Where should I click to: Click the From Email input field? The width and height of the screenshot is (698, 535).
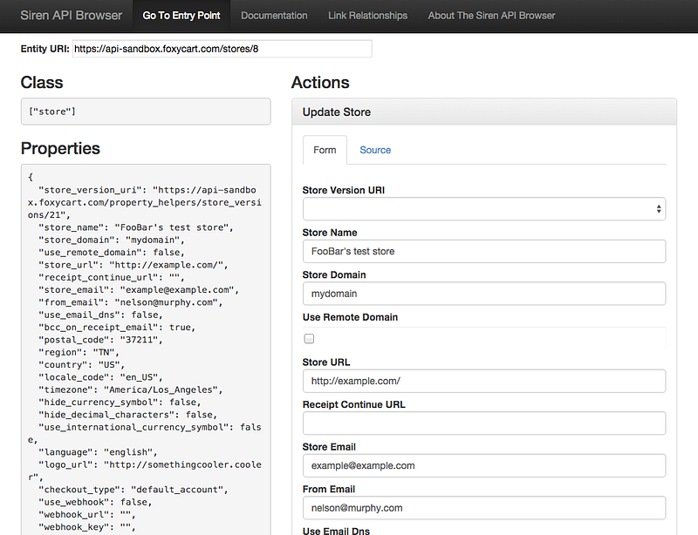[484, 508]
